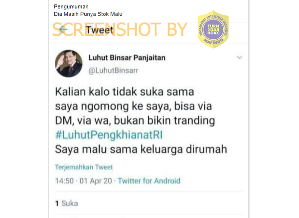Select the Pengumuman caption text
299x218 pixels.
(x=71, y=6)
